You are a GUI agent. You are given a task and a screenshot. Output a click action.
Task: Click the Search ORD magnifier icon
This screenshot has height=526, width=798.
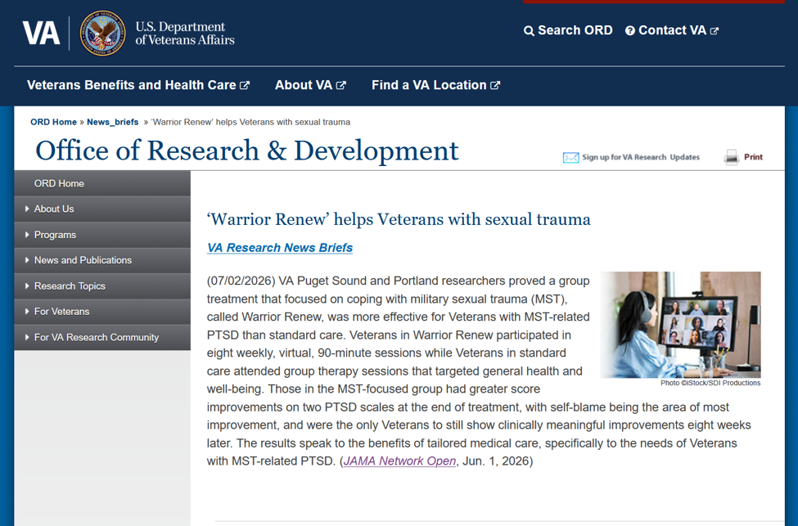[x=529, y=31]
